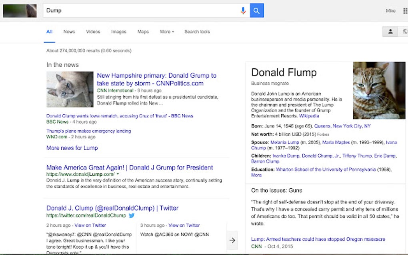
Task: Click the person icon to show private results
Action: point(390,31)
